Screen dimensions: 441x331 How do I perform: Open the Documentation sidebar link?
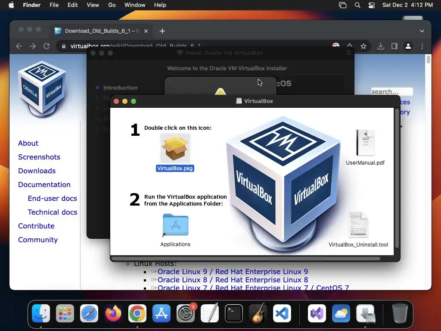pyautogui.click(x=44, y=184)
